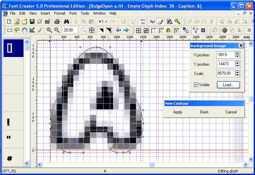Screen dimensions: 255x175
Task: Increase Y position using the up spinner
Action: coord(237,63)
